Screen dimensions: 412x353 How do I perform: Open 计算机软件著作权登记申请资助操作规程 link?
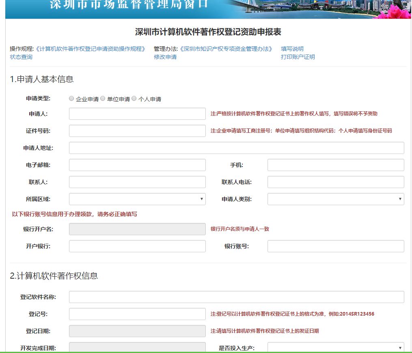[x=91, y=49]
